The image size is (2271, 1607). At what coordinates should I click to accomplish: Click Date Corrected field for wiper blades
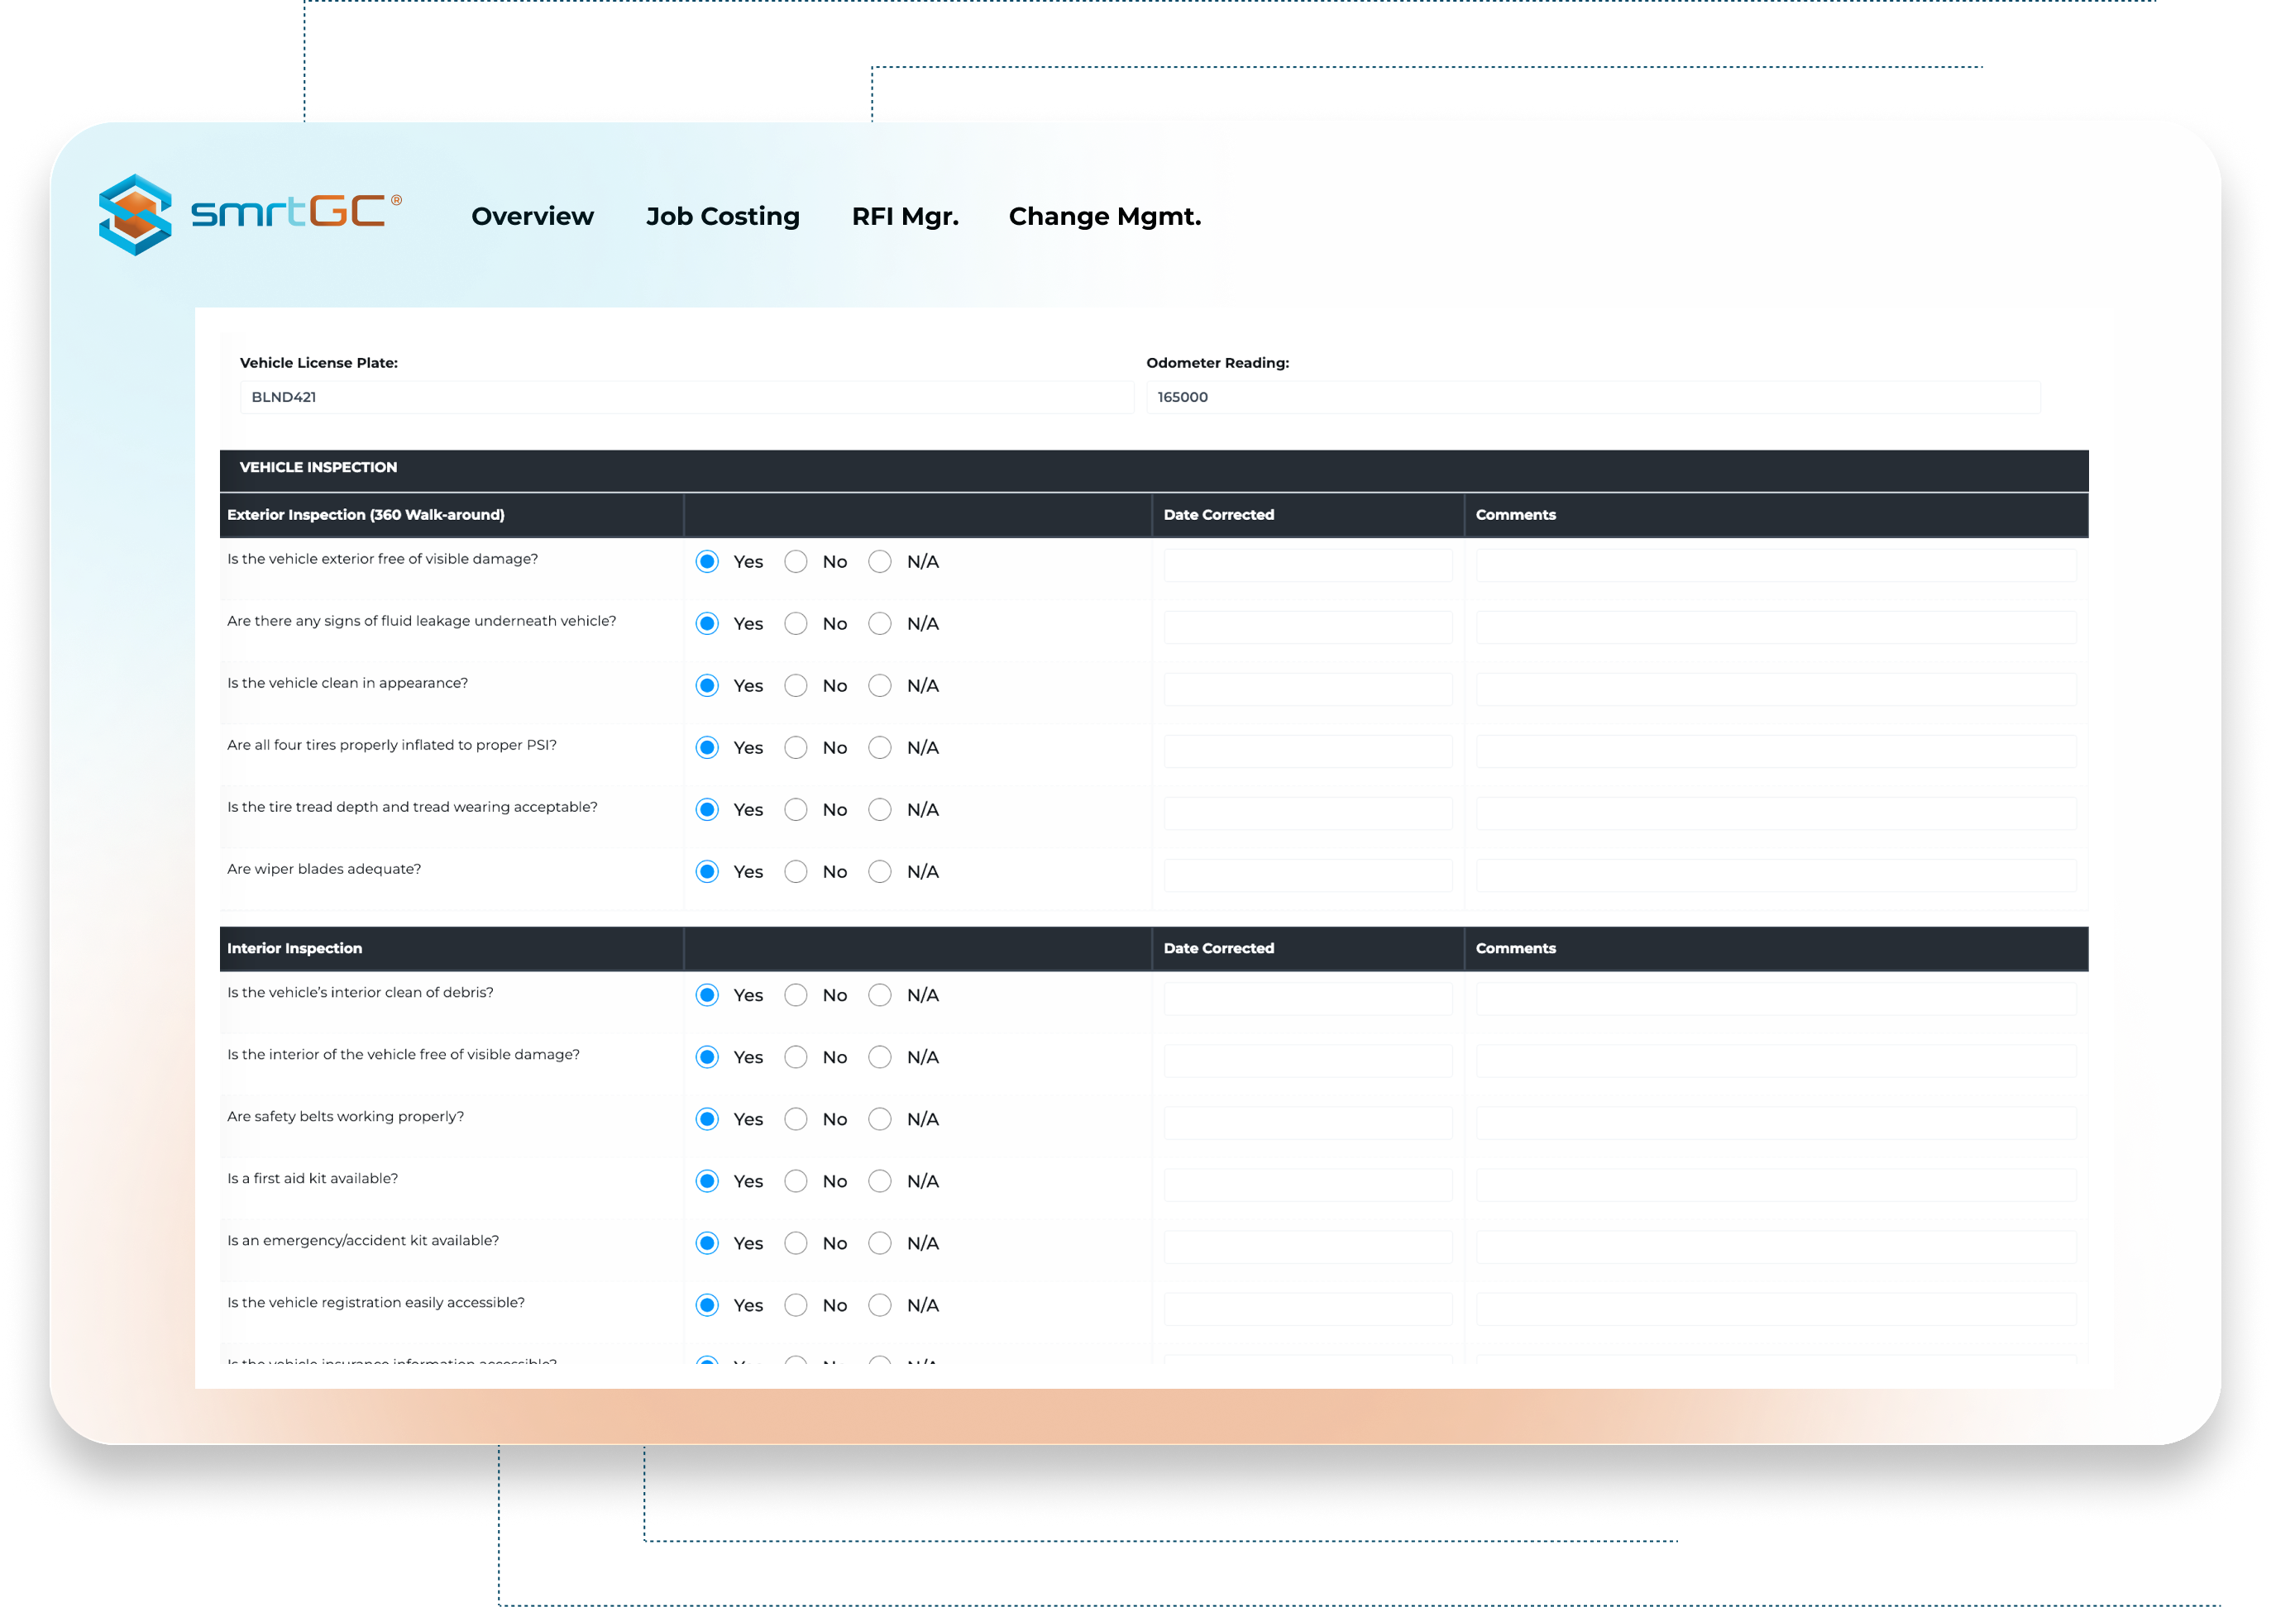point(1307,875)
